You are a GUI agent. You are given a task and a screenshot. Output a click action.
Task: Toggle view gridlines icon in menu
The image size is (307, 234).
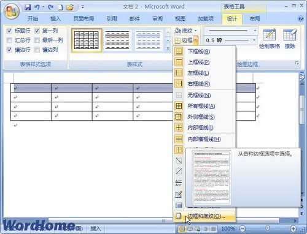click(x=179, y=205)
